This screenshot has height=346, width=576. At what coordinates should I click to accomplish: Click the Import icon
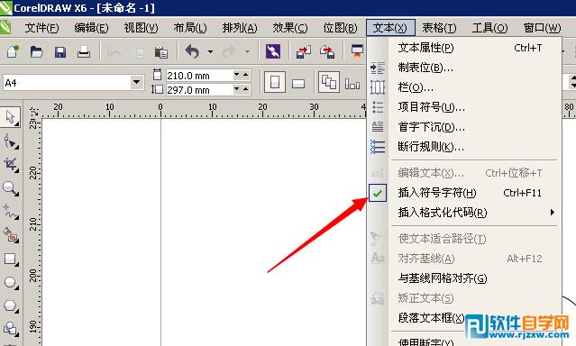coord(304,51)
